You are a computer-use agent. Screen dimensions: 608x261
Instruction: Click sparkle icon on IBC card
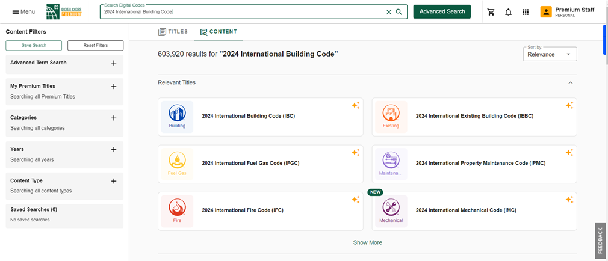click(356, 105)
